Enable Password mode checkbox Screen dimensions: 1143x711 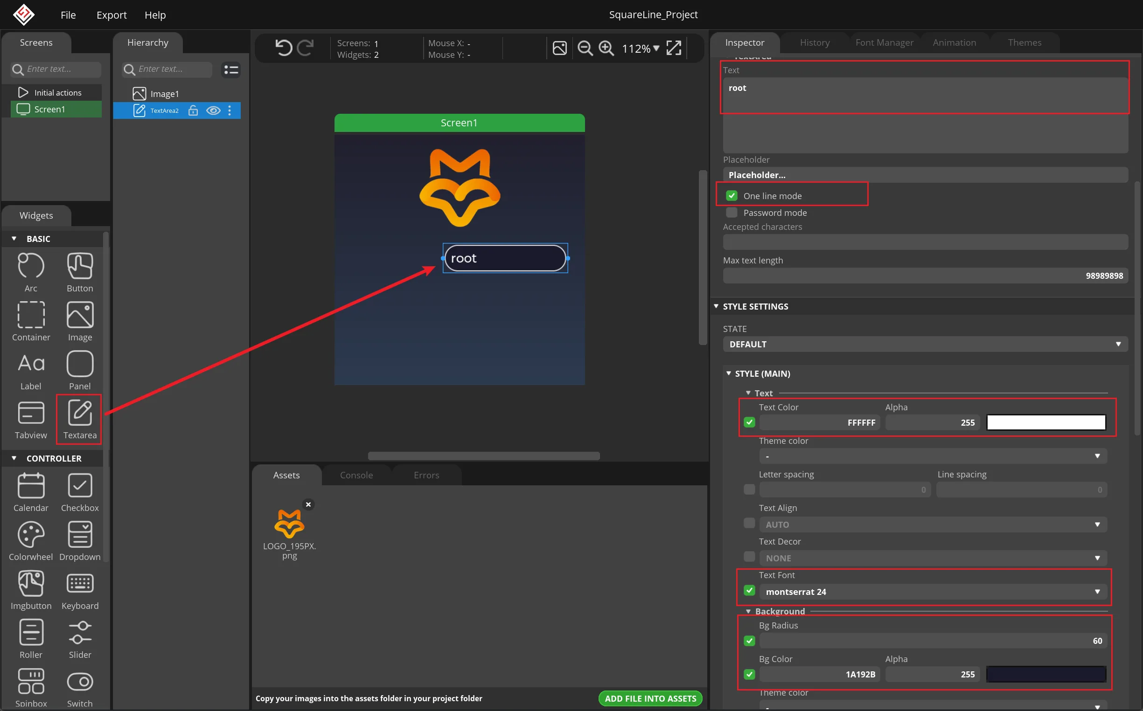coord(731,213)
